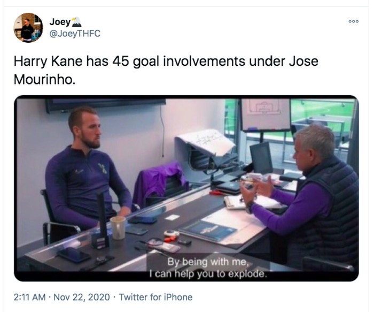Screen dimensions: 374x312
Task: Click the emoji beside the Joey name
Action: click(x=76, y=22)
